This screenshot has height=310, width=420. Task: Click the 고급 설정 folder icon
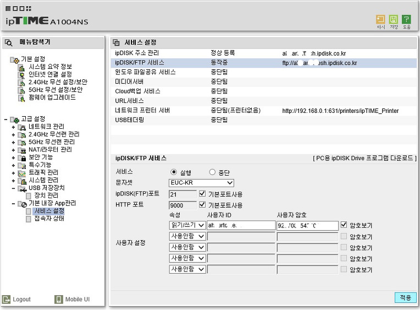coord(14,119)
